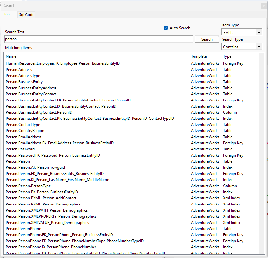Sort results by Name column header
The image size is (268, 258).
[96, 56]
